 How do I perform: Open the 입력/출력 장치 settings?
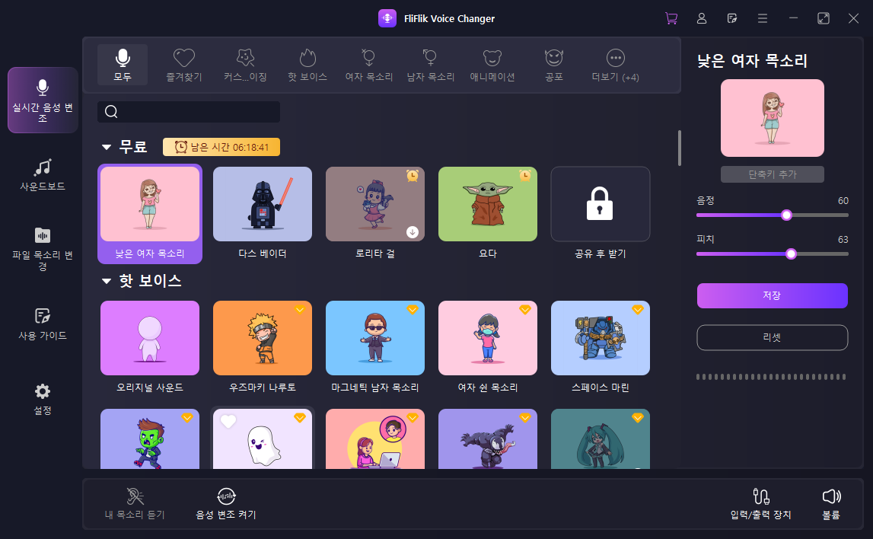pos(762,503)
